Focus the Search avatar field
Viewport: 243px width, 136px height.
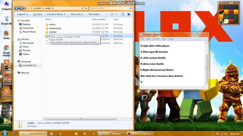tap(110, 8)
